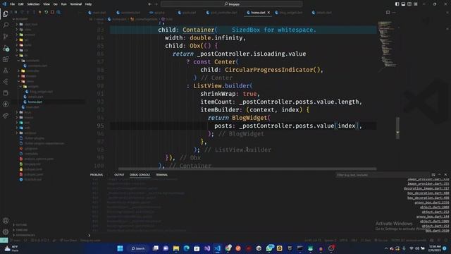The width and height of the screenshot is (451, 254).
Task: Toggle the secondary side bar layout button
Action: [x=409, y=4]
